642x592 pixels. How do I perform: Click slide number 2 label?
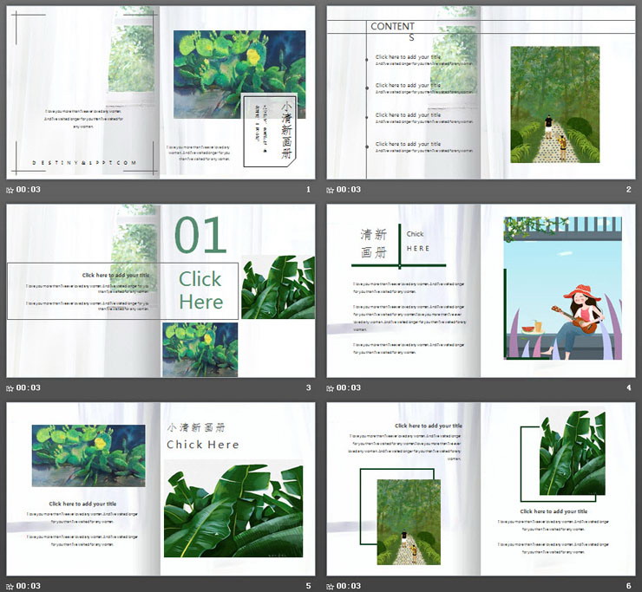628,190
